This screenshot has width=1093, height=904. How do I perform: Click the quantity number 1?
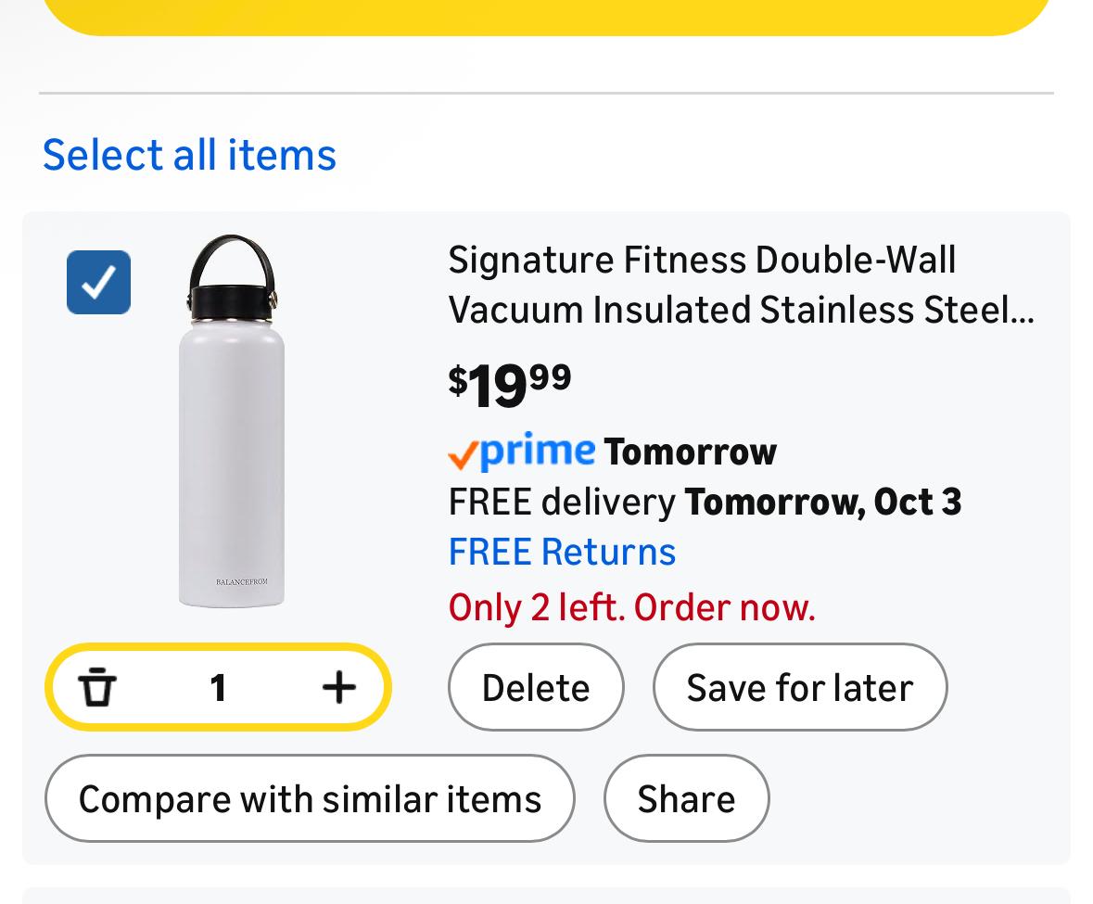coord(218,687)
